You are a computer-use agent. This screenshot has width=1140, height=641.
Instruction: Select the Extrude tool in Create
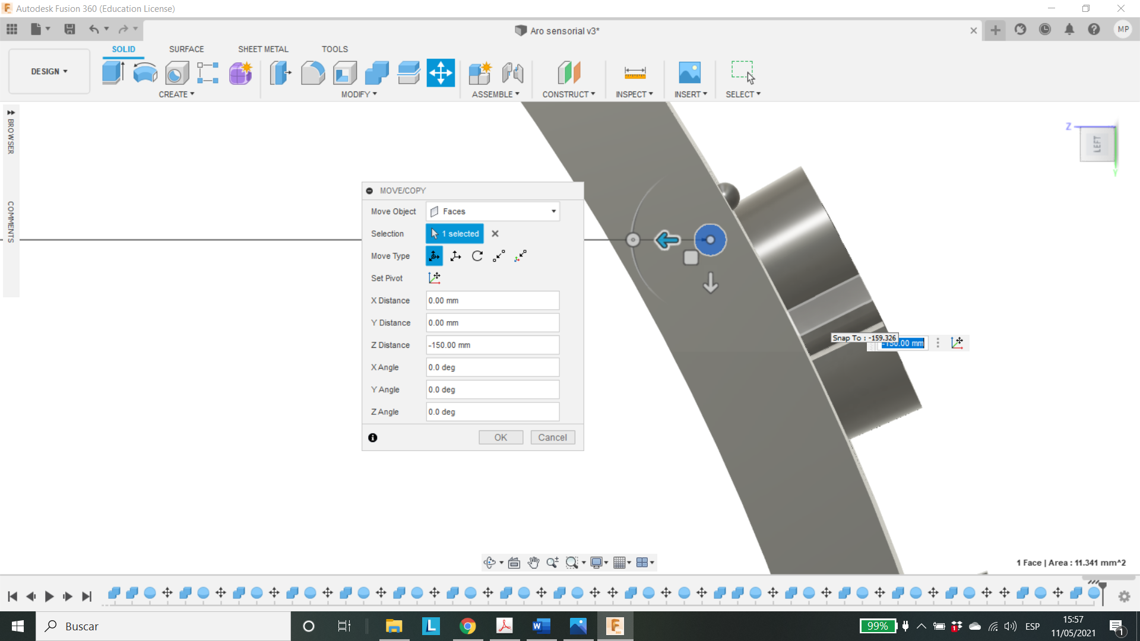click(113, 73)
